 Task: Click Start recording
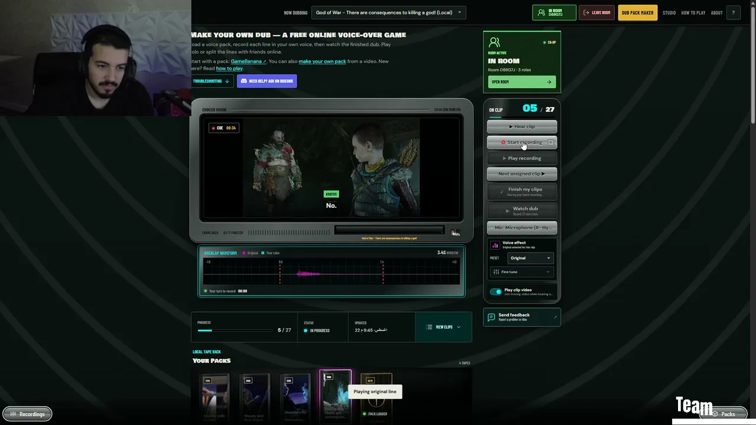pos(522,142)
